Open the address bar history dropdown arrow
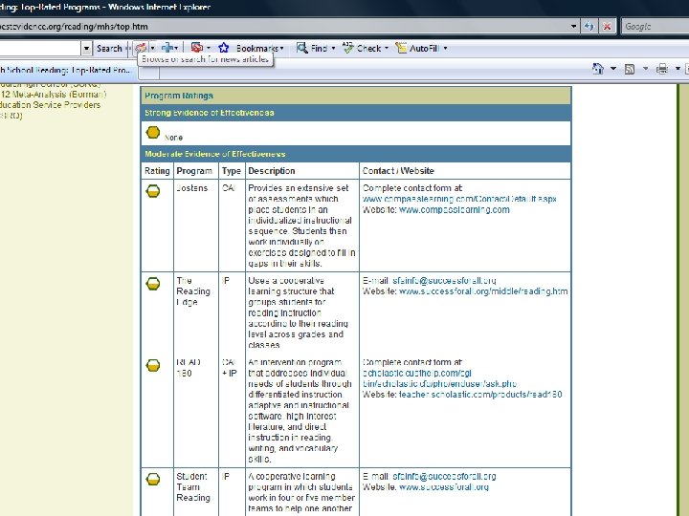The width and height of the screenshot is (689, 516). click(573, 27)
